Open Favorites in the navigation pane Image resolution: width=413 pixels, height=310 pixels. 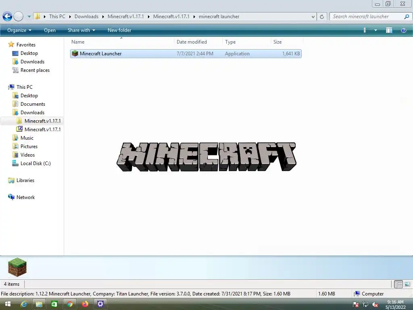coord(26,44)
